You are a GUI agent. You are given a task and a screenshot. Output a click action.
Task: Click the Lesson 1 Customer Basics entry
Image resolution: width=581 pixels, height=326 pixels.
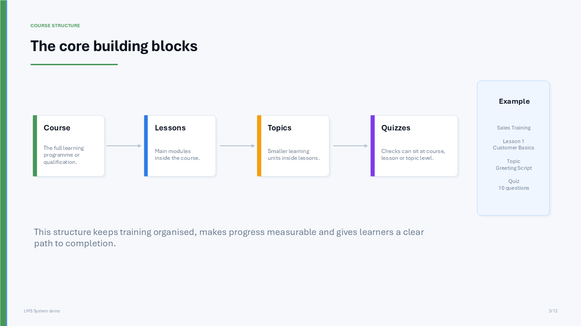pos(514,144)
